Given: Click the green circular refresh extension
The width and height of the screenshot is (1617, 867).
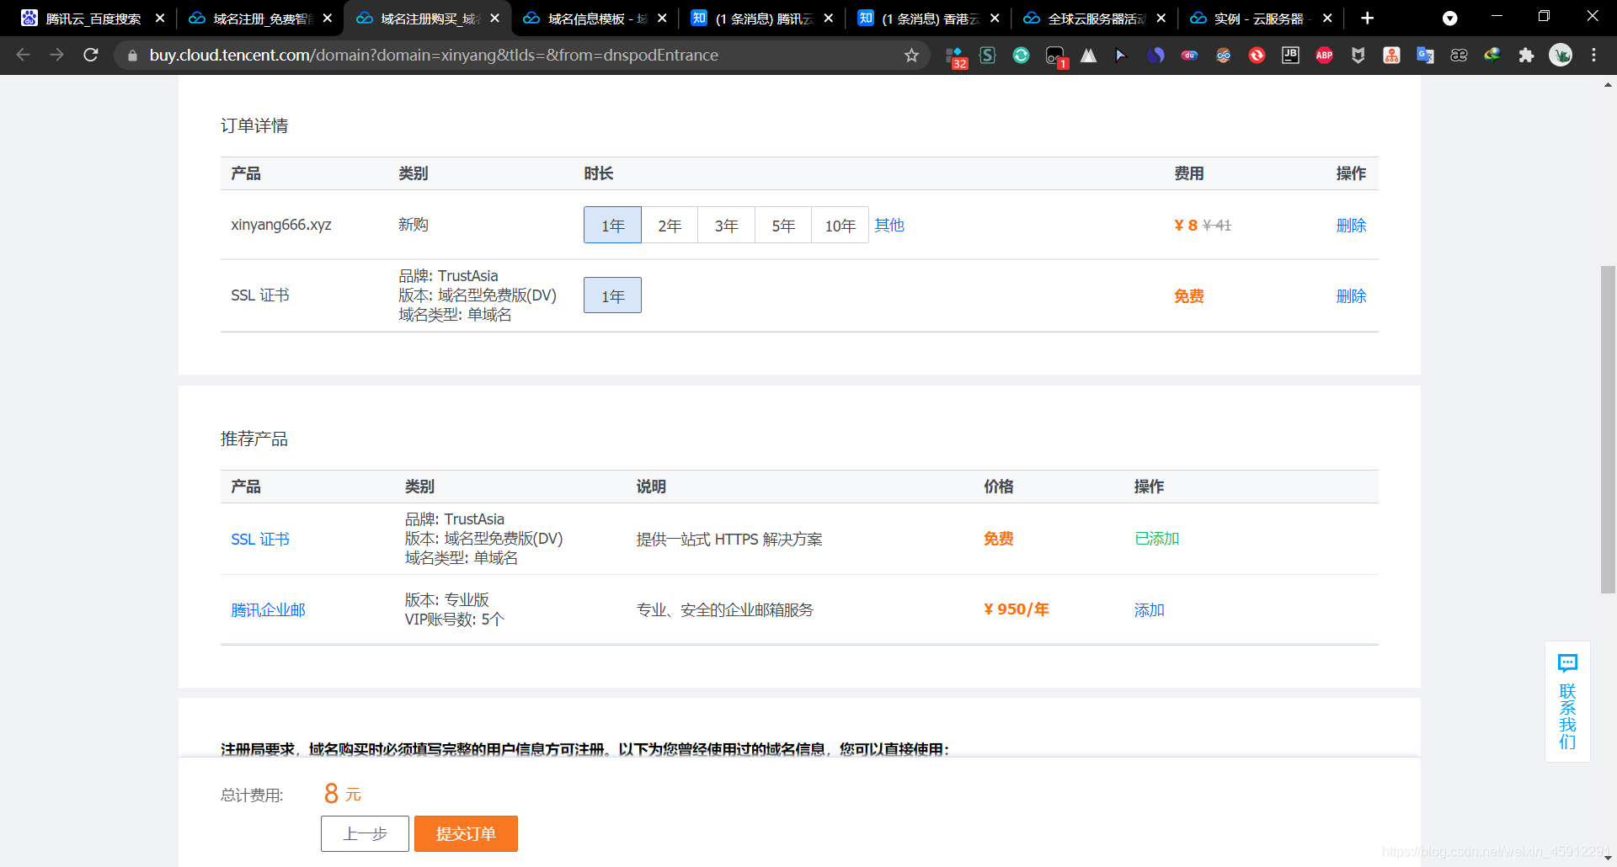Looking at the screenshot, I should click(x=1021, y=56).
